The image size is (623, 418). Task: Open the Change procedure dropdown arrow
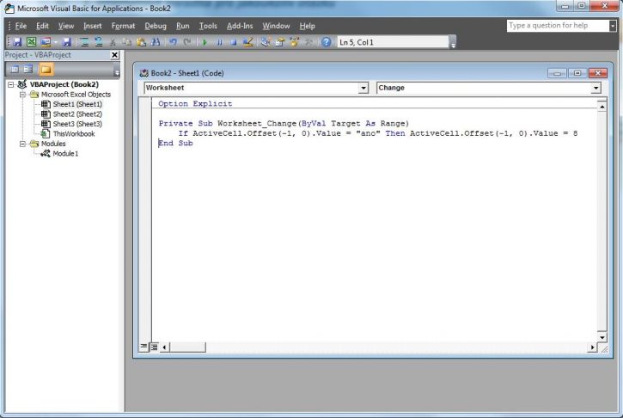[x=596, y=88]
